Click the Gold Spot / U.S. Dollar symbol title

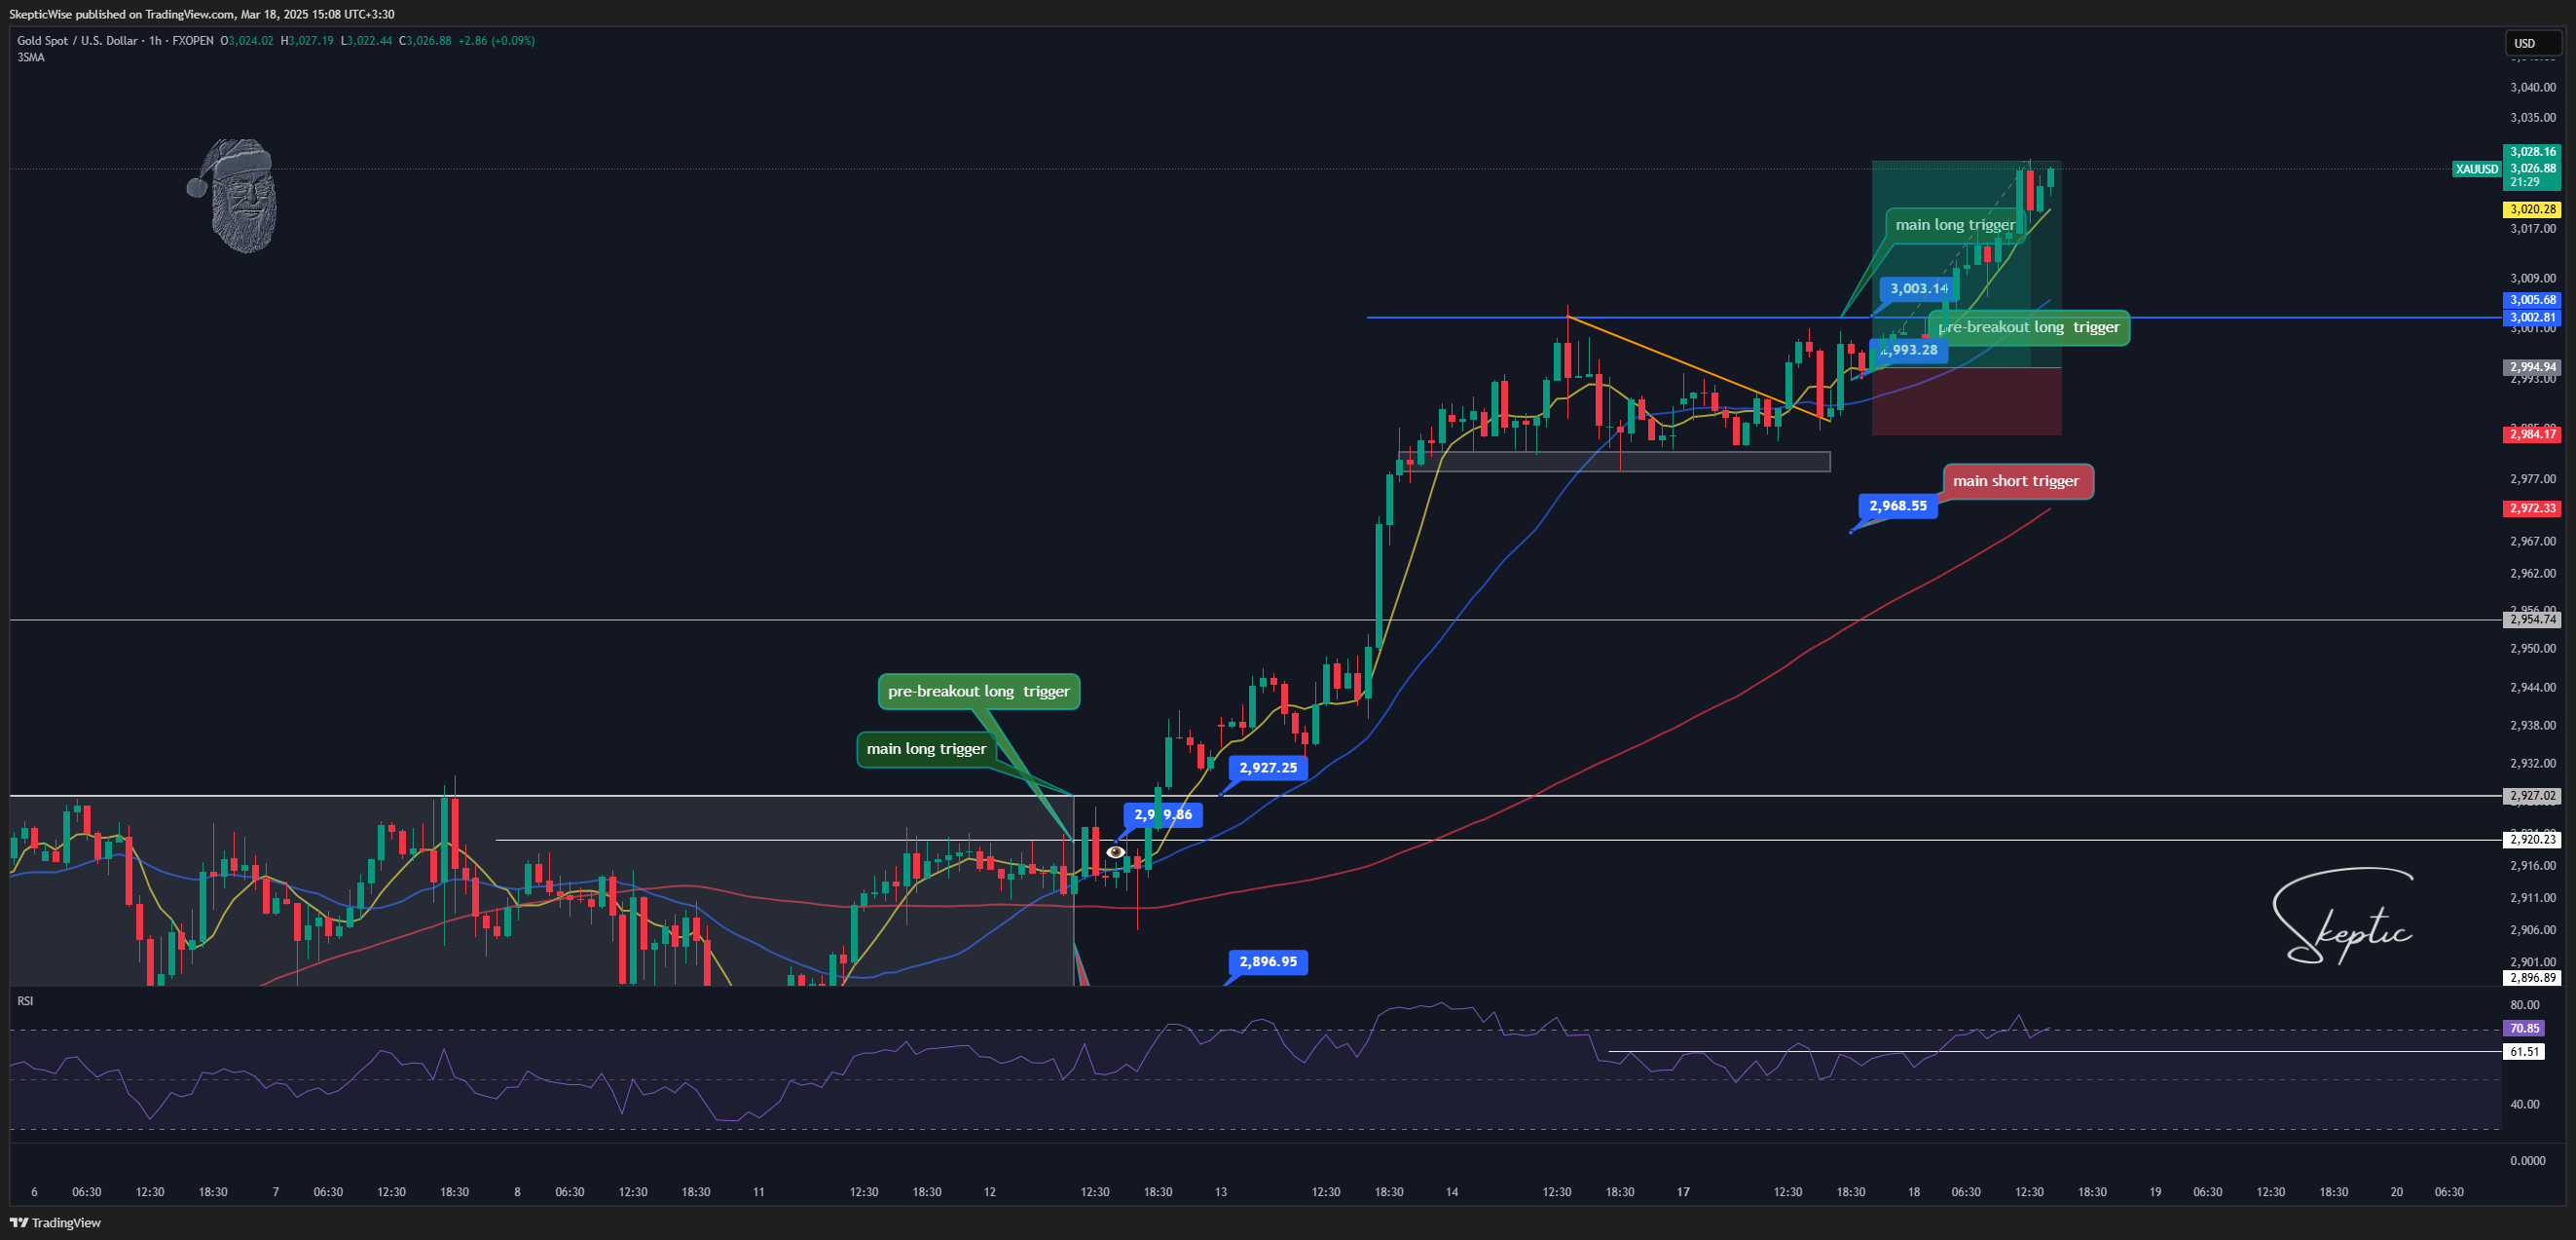coord(77,41)
